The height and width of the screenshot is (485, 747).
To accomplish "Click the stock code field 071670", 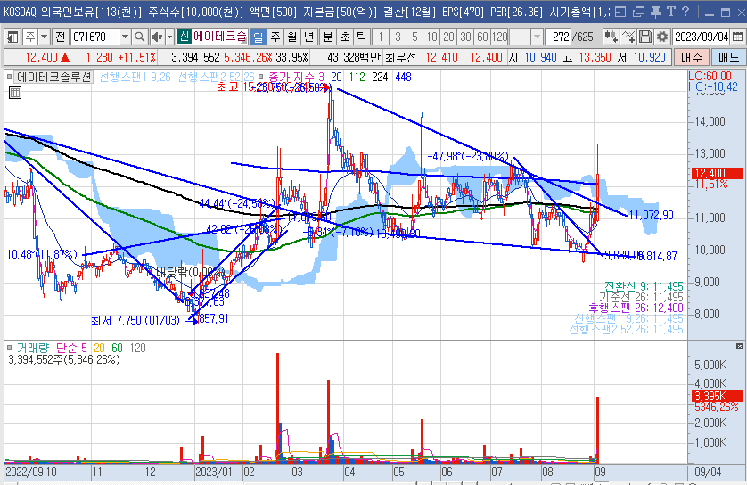I will coord(94,37).
